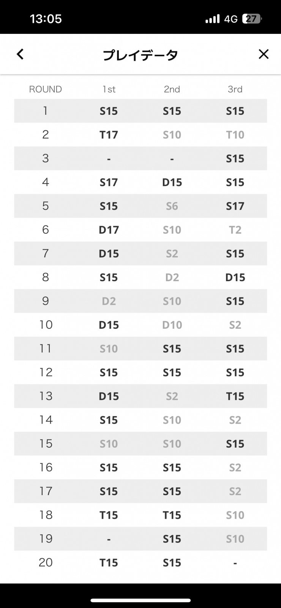The height and width of the screenshot is (608, 281).
Task: Tap round number 13 row label
Action: coord(46,396)
